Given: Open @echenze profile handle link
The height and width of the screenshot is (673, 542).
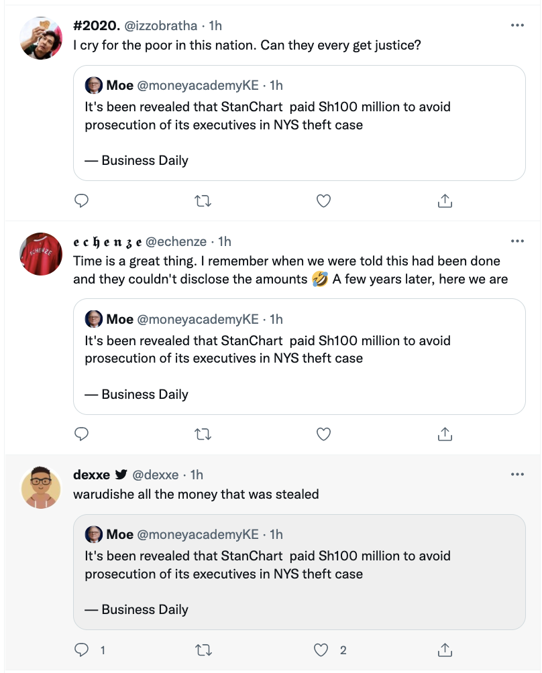Looking at the screenshot, I should (178, 241).
